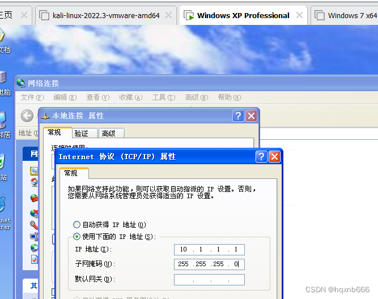Open the 编辑(E) menu
Viewport: 378px width, 299px height.
pos(65,97)
